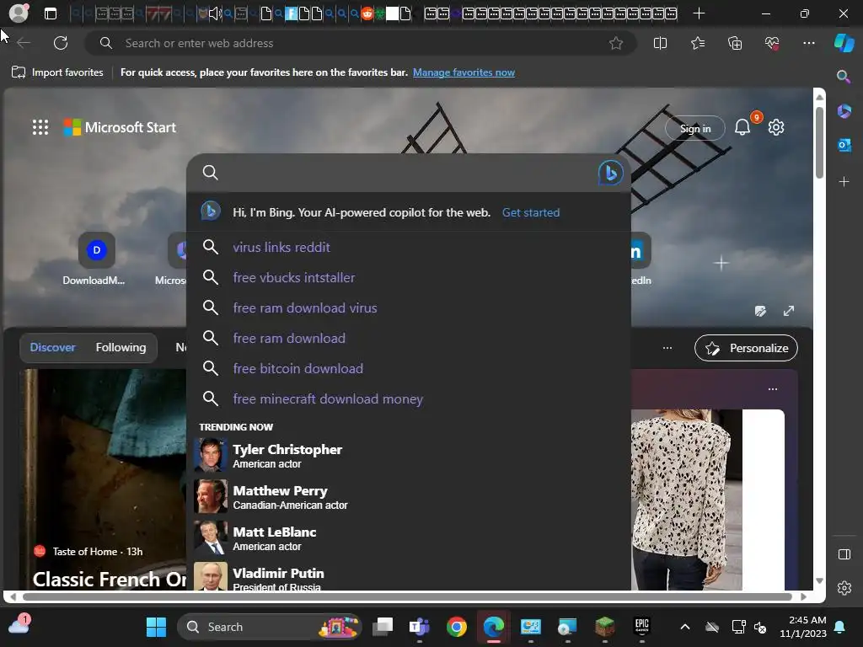Select suggestion 'virus links reddit'

click(x=409, y=247)
